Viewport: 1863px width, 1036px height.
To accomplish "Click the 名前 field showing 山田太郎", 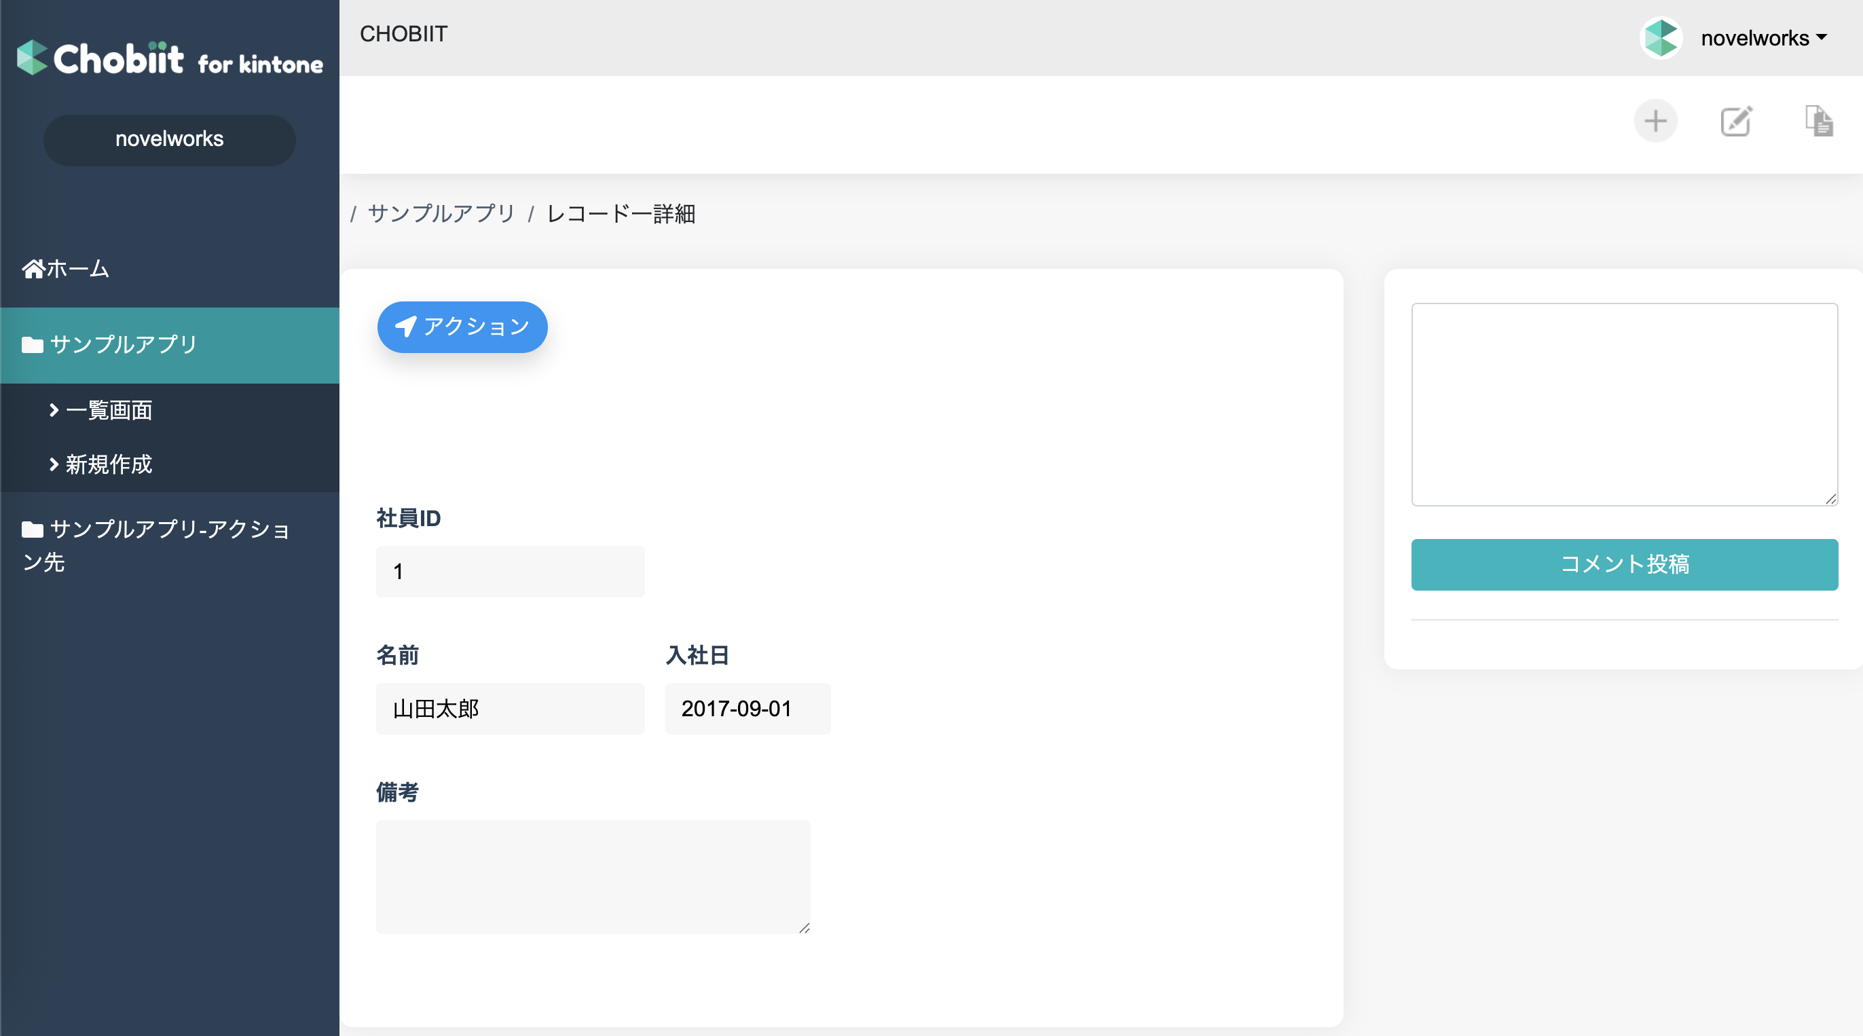I will [510, 709].
